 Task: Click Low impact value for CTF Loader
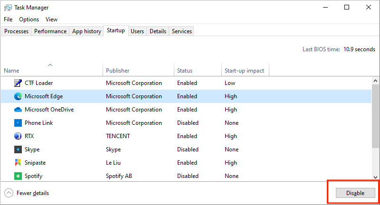(230, 83)
